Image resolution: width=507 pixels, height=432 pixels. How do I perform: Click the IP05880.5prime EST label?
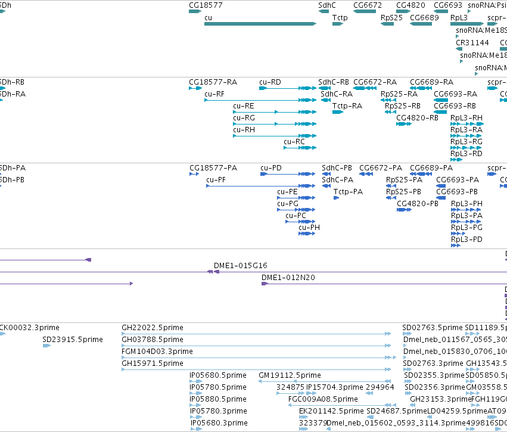(218, 399)
